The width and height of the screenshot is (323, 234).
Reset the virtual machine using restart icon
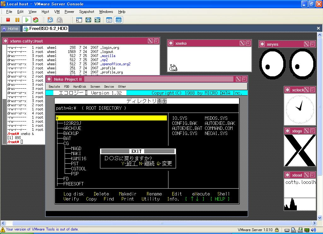[x=36, y=20]
